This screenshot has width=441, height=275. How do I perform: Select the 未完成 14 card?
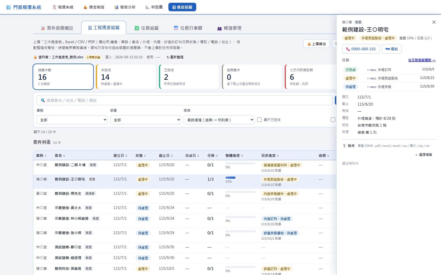click(x=126, y=77)
